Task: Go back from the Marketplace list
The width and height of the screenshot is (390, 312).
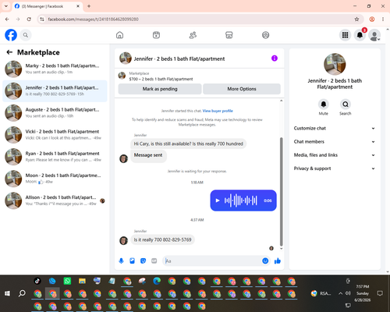Action: (x=9, y=52)
